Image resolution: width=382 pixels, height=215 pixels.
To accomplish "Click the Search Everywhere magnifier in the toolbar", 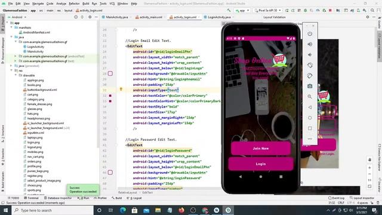I will click(372, 11).
